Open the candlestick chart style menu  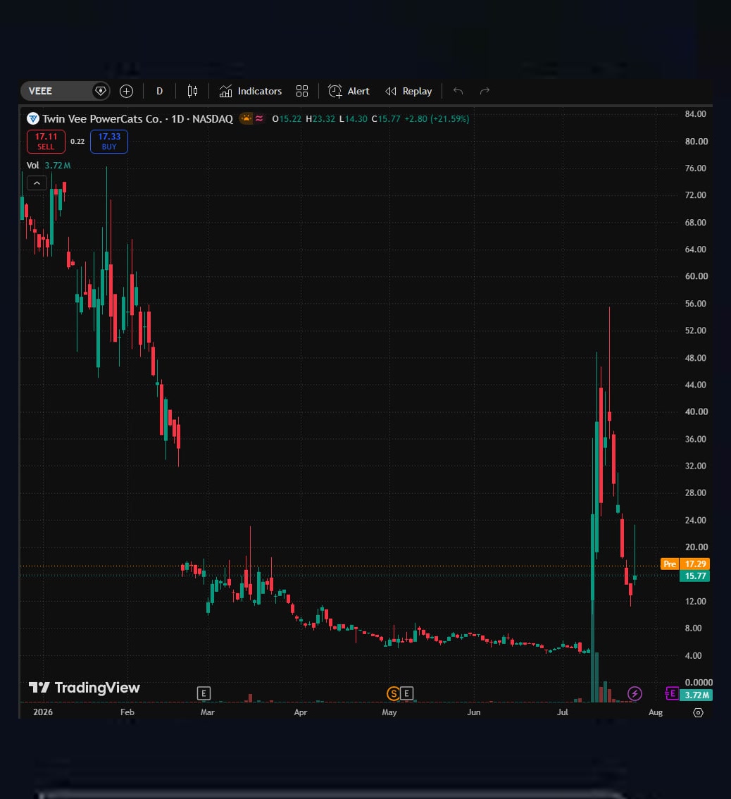pyautogui.click(x=192, y=91)
